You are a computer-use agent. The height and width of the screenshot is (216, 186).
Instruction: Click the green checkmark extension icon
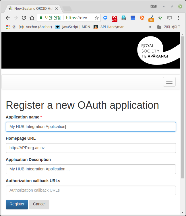pyautogui.click(x=160, y=18)
